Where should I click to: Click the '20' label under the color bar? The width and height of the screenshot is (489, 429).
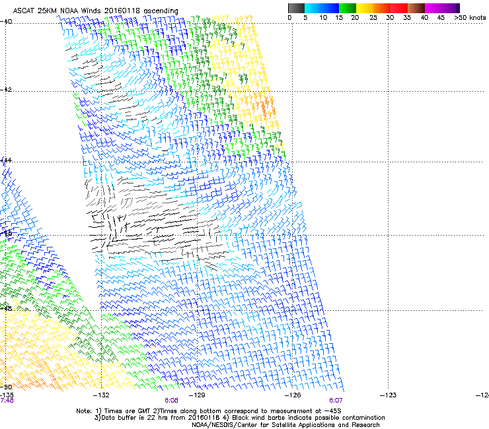(355, 17)
